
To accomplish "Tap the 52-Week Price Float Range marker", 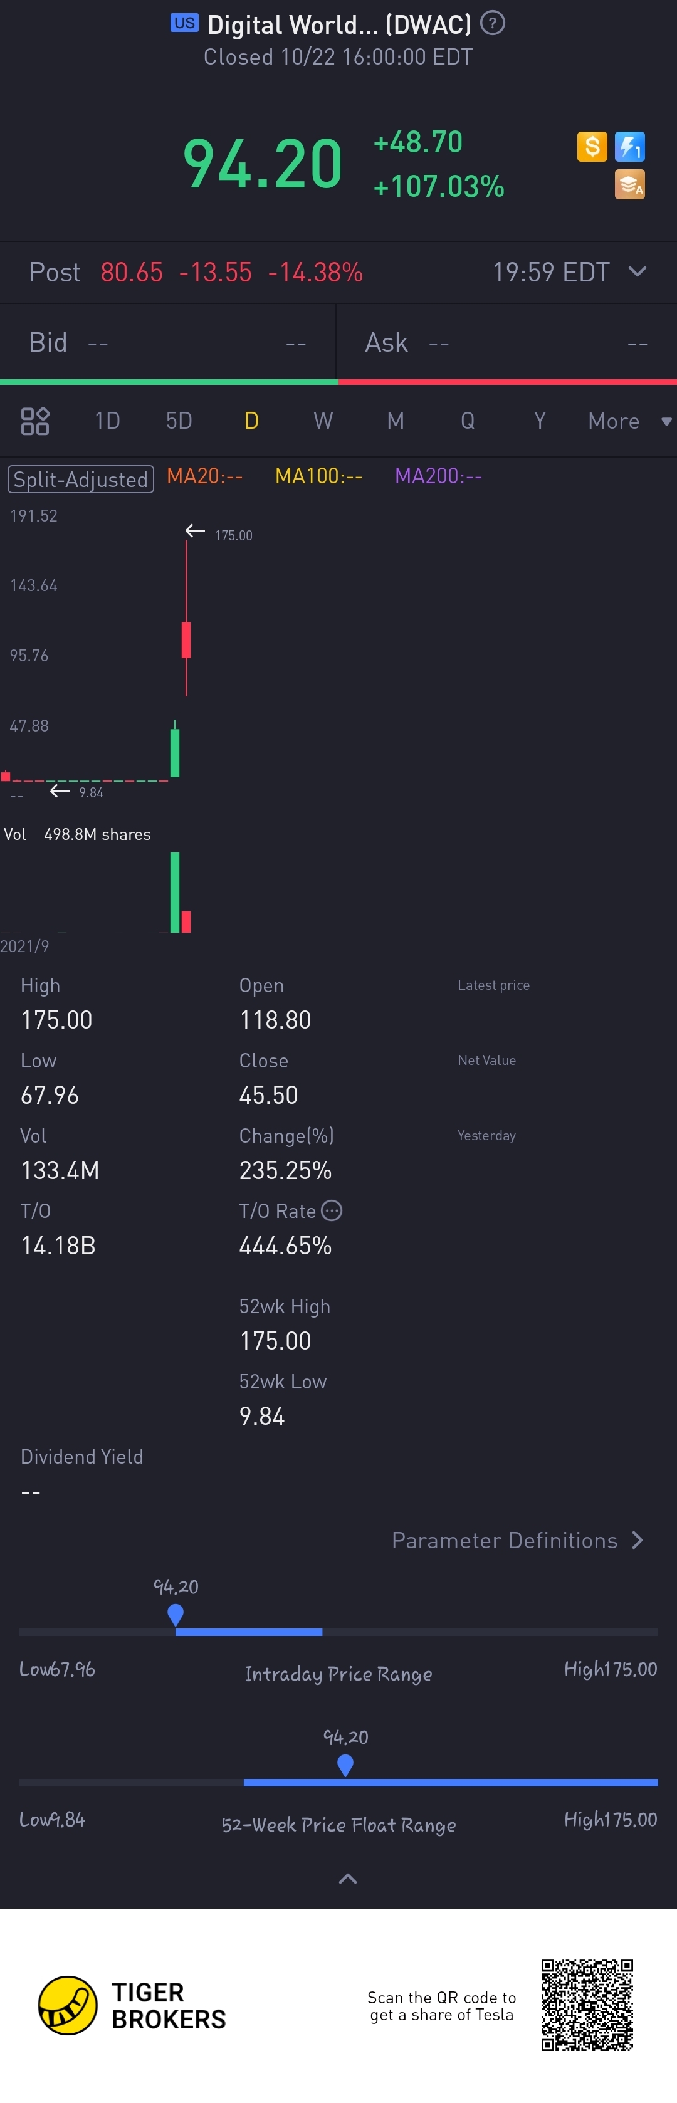I will tap(345, 1765).
